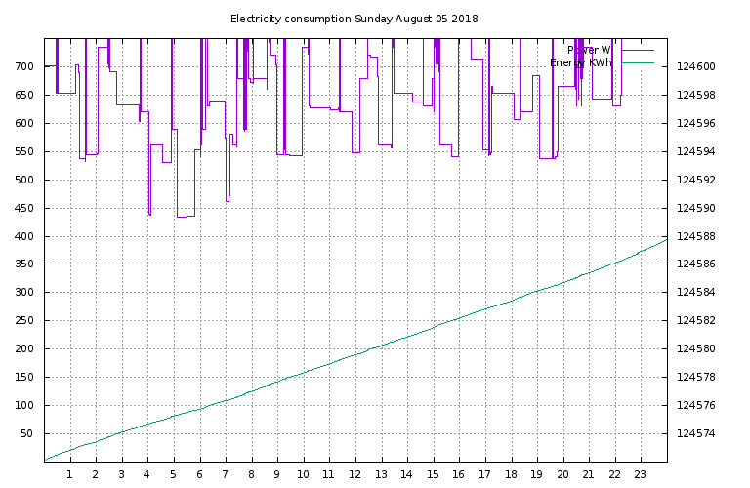Click the chart title 'Electricity consumption Sunday August 05 2018'
The height and width of the screenshot is (488, 750).
point(354,19)
